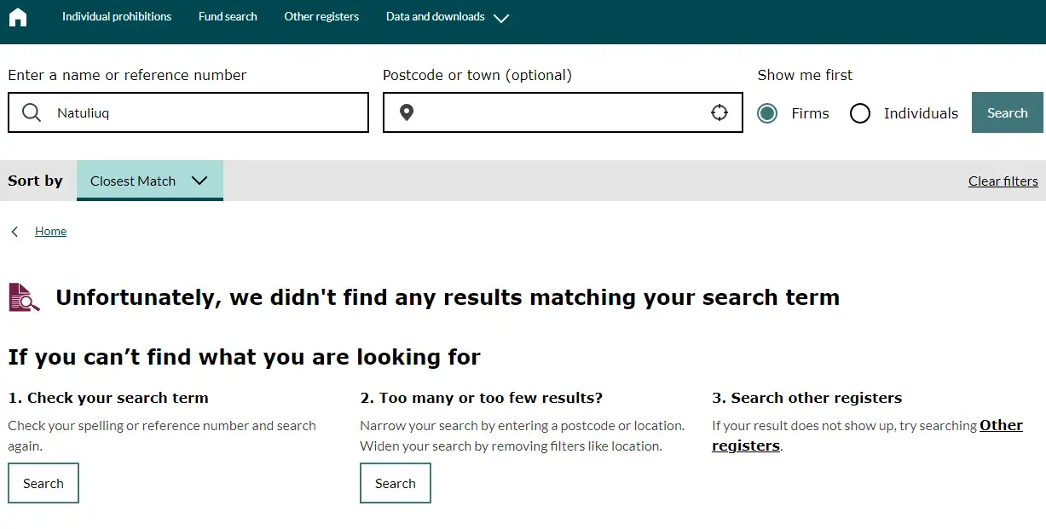Screen dimensions: 1046x529
Task: Select the Firms radio button
Action: tap(767, 113)
